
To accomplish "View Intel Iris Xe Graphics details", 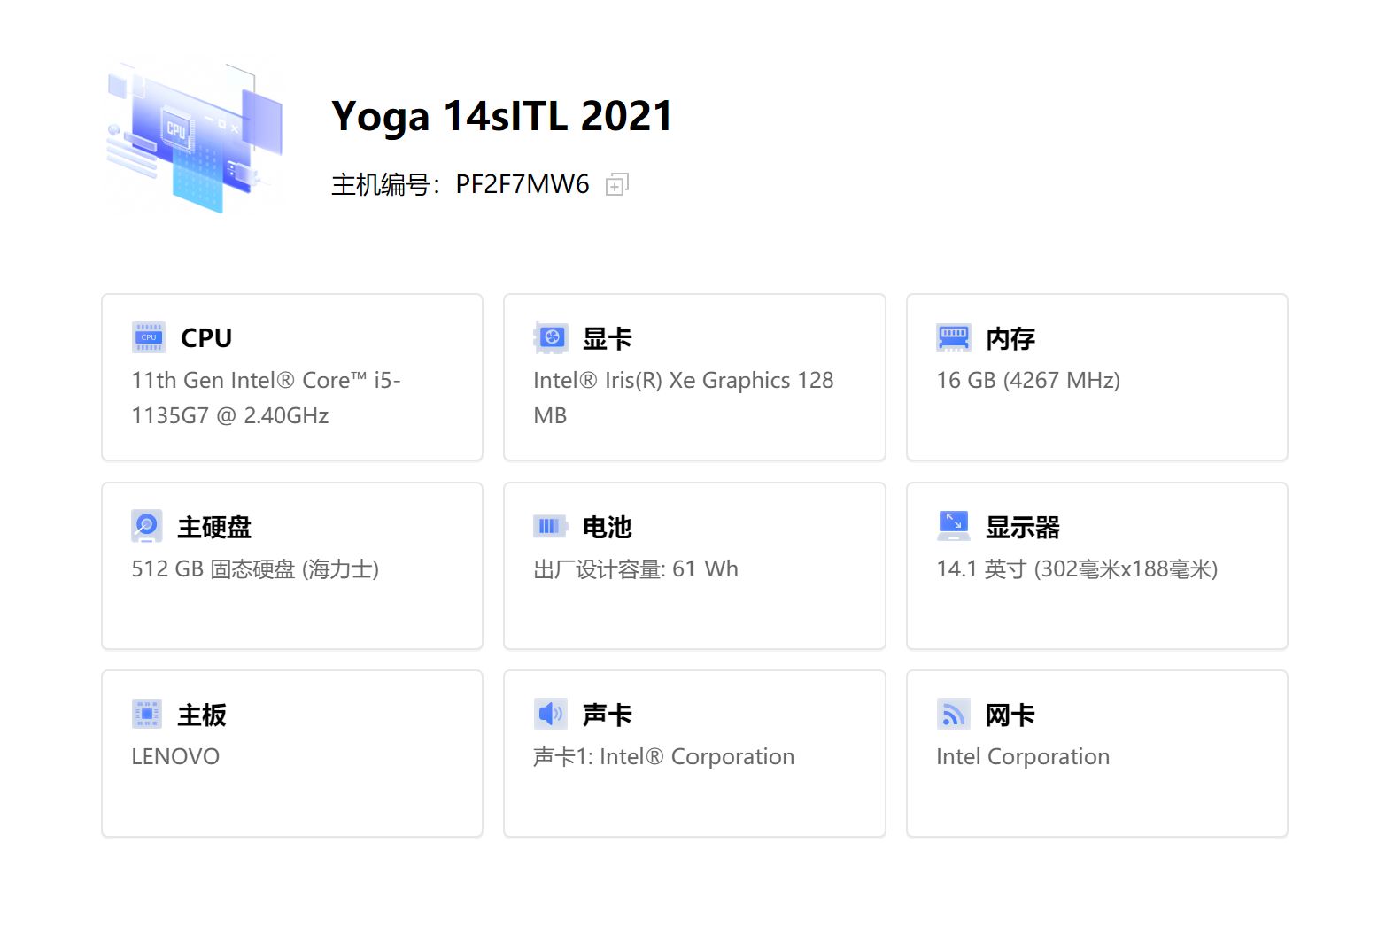I will point(683,397).
